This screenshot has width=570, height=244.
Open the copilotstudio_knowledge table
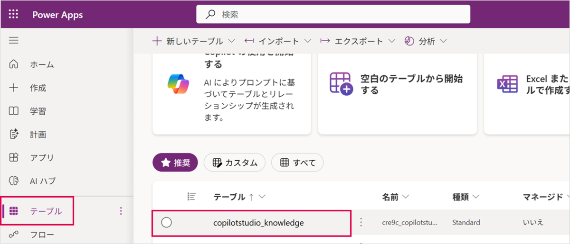coord(258,223)
